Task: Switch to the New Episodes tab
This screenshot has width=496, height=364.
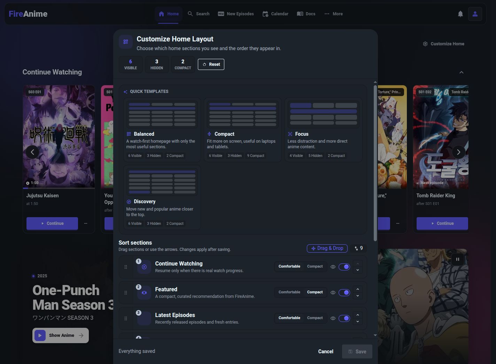Action: (236, 14)
